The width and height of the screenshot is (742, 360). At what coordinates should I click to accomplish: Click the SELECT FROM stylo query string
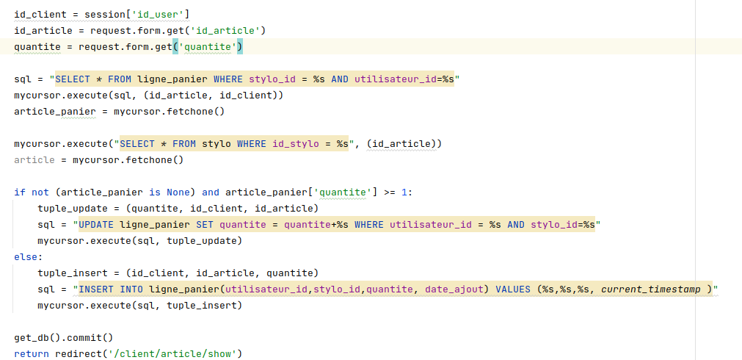click(233, 144)
